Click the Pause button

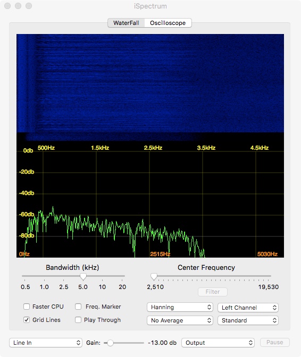(x=275, y=342)
